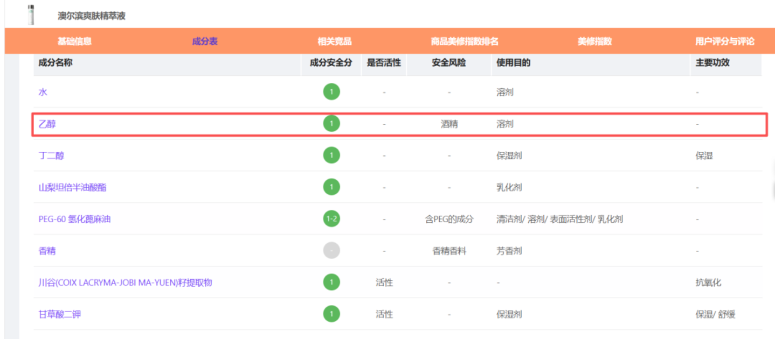This screenshot has width=775, height=339.
Task: Click the 1-2 safety badge for PEG-60
Action: [331, 219]
